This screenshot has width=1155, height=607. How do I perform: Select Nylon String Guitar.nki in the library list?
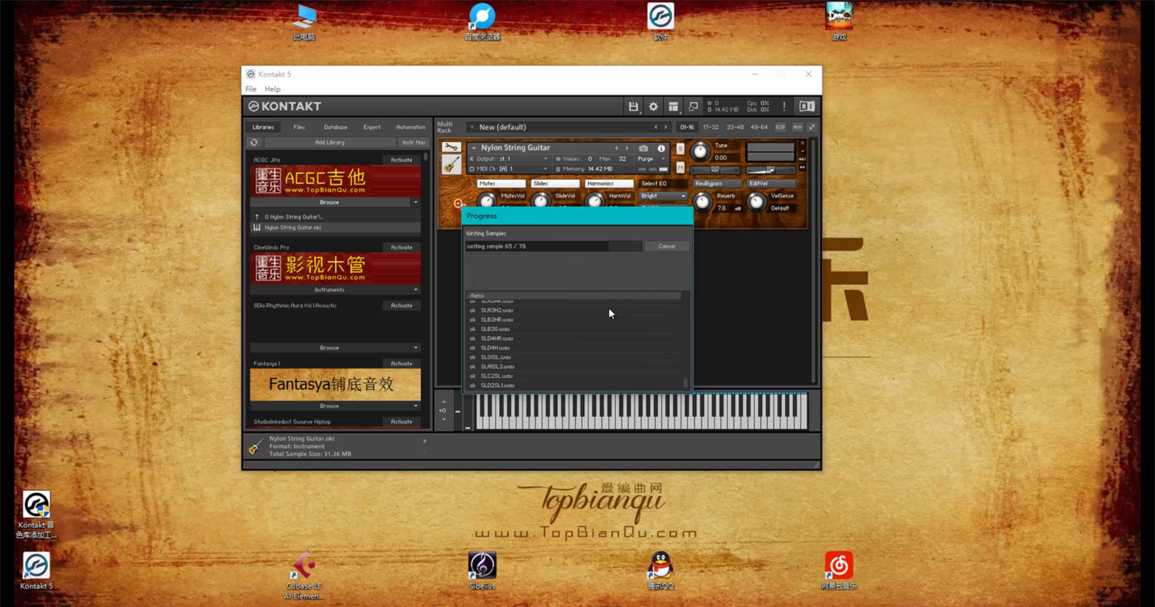tap(335, 228)
